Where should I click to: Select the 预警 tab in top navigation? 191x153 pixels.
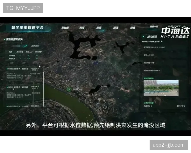99,28
